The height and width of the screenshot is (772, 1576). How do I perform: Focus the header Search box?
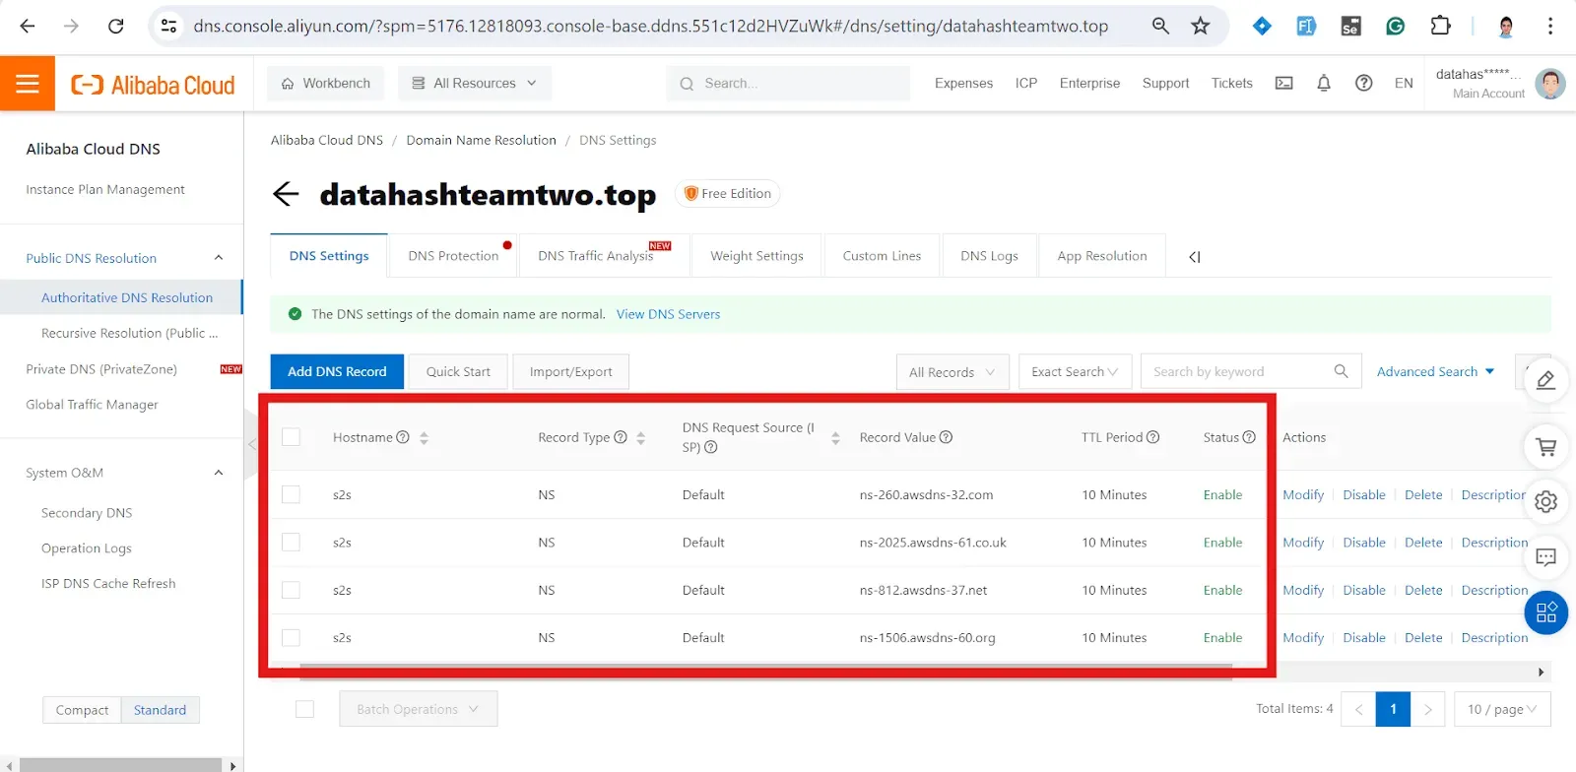click(788, 84)
